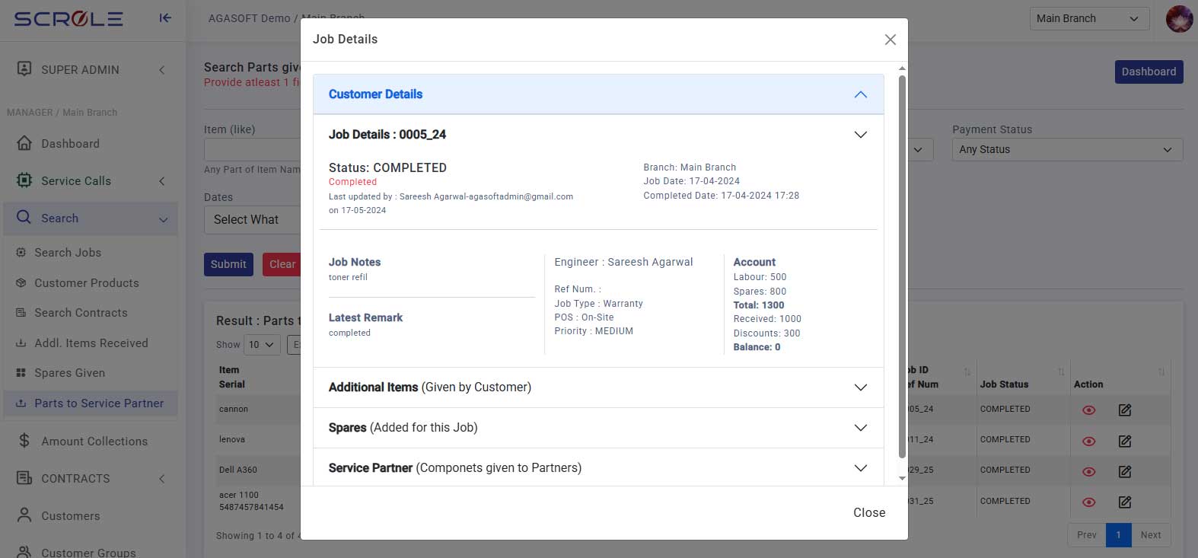The width and height of the screenshot is (1198, 558).
Task: Edit job 11_24 with edit icon
Action: 1125,442
